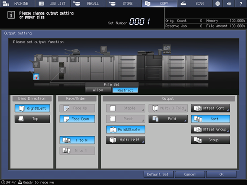Viewport: 247px width, 185px height.
Task: Set Pile Set to Allow
Action: point(98,90)
